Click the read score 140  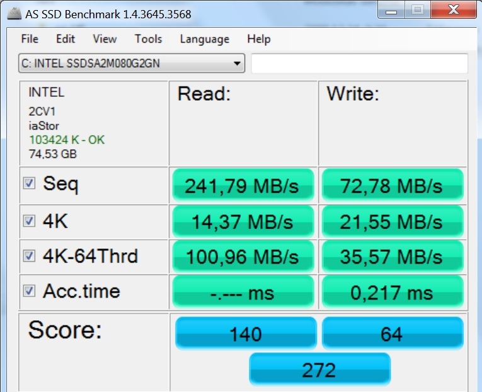(x=246, y=333)
